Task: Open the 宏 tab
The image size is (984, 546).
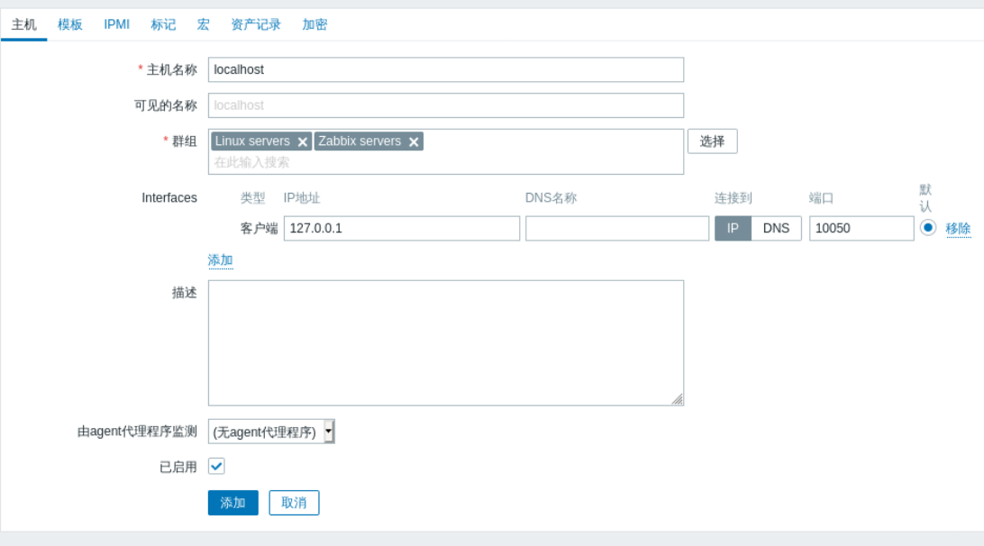Action: point(204,24)
